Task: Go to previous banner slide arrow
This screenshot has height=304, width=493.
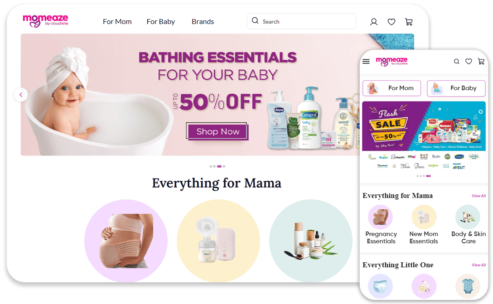Action: pyautogui.click(x=21, y=95)
